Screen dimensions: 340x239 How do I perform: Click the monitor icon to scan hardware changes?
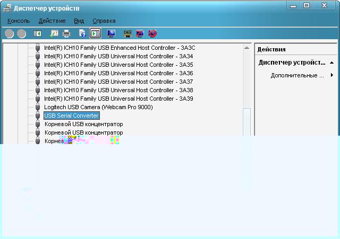tap(111, 33)
